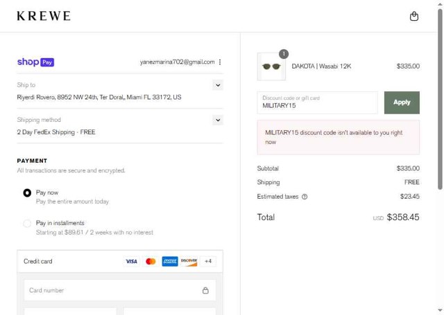Viewport: 444px width, 315px height.
Task: Click the Shop Pay logo
Action: click(x=35, y=62)
